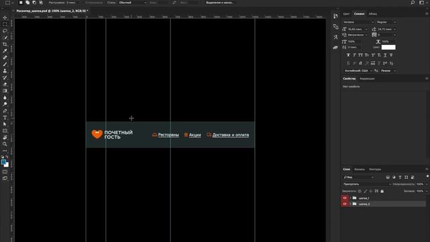Select the Gradient tool
Viewport: 430px width, 242px height.
(5, 91)
